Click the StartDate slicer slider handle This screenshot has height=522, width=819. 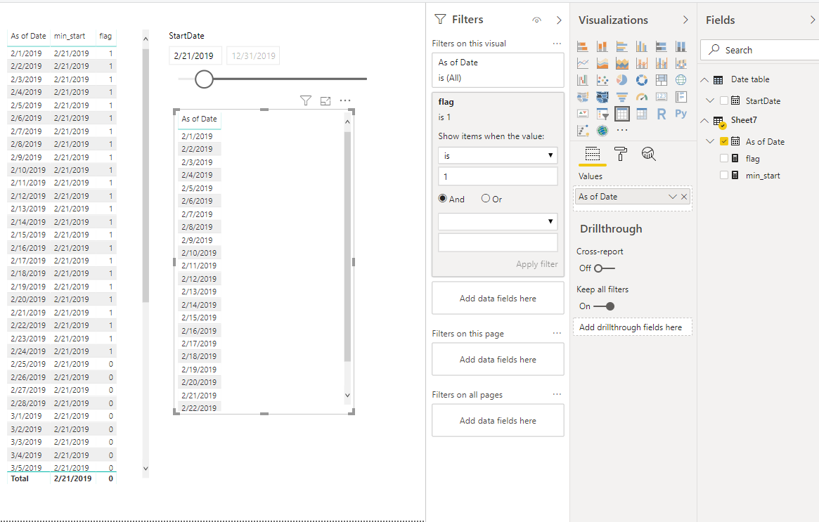coord(204,79)
